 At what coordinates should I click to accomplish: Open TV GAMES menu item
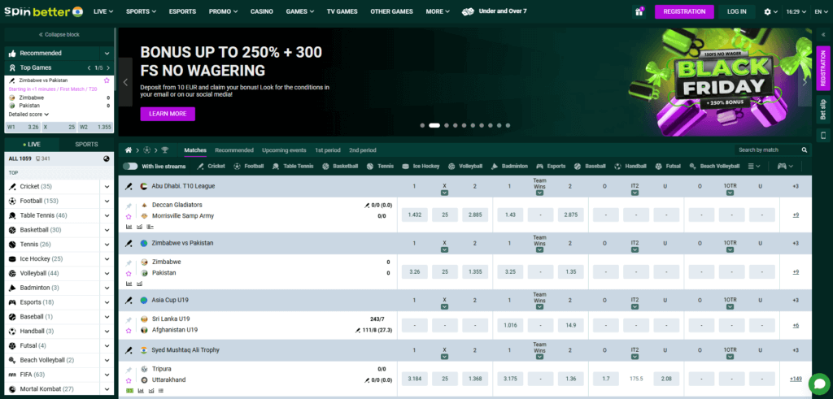(342, 11)
